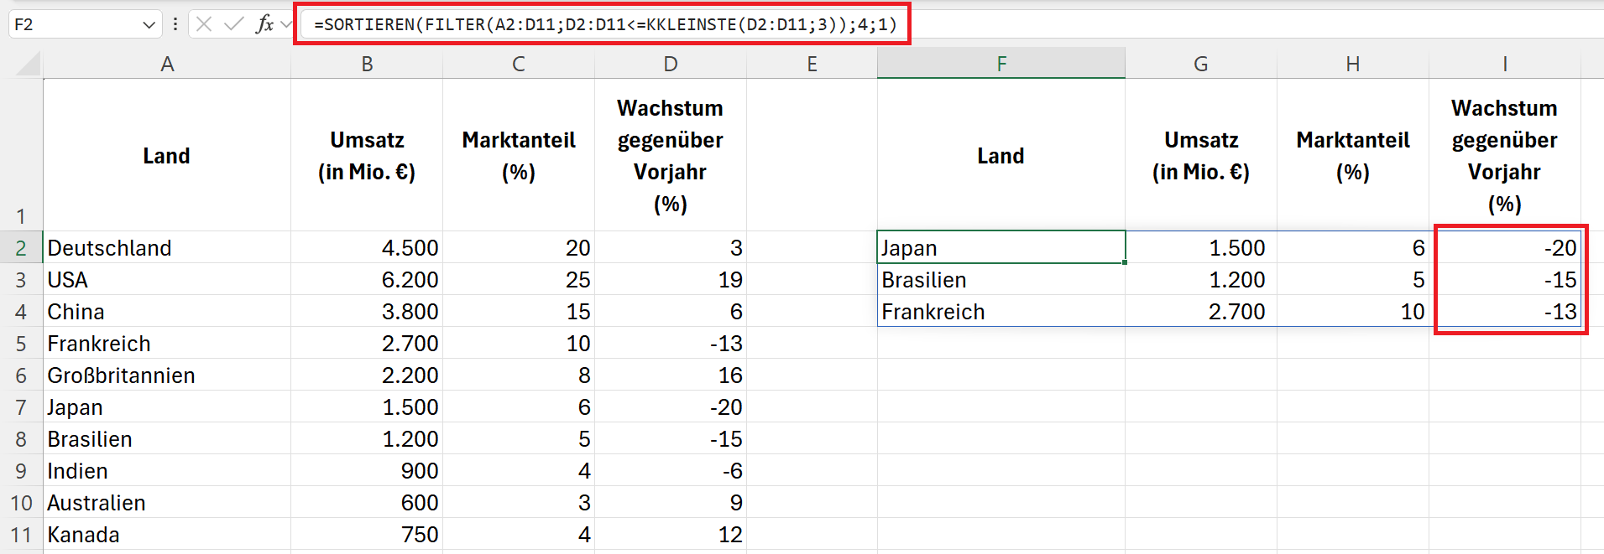1604x554 pixels.
Task: Click Umsatz value 3.800 for China
Action: (x=367, y=312)
